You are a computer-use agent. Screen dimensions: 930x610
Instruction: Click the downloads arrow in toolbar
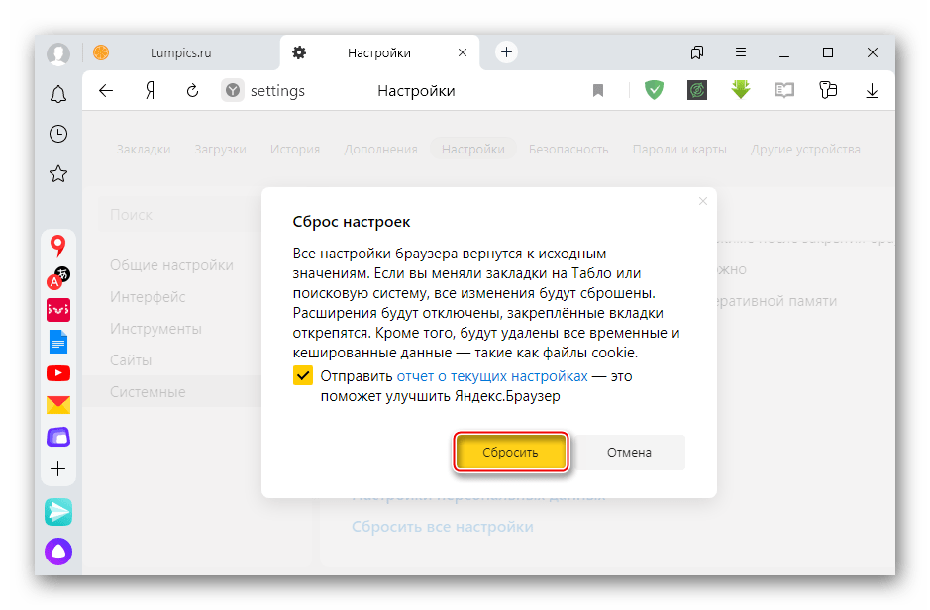[x=872, y=90]
